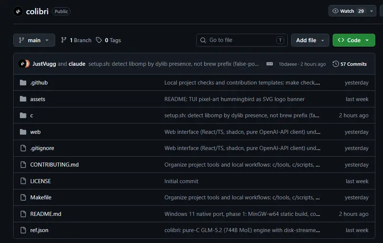Open ref.json commit 'colibri: pure-C GLM-5.2' message

coord(242,230)
